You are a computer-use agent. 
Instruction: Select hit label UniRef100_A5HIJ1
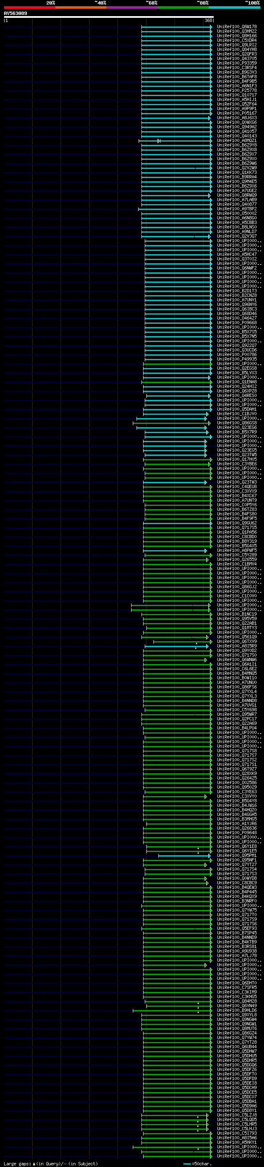pyautogui.click(x=237, y=100)
